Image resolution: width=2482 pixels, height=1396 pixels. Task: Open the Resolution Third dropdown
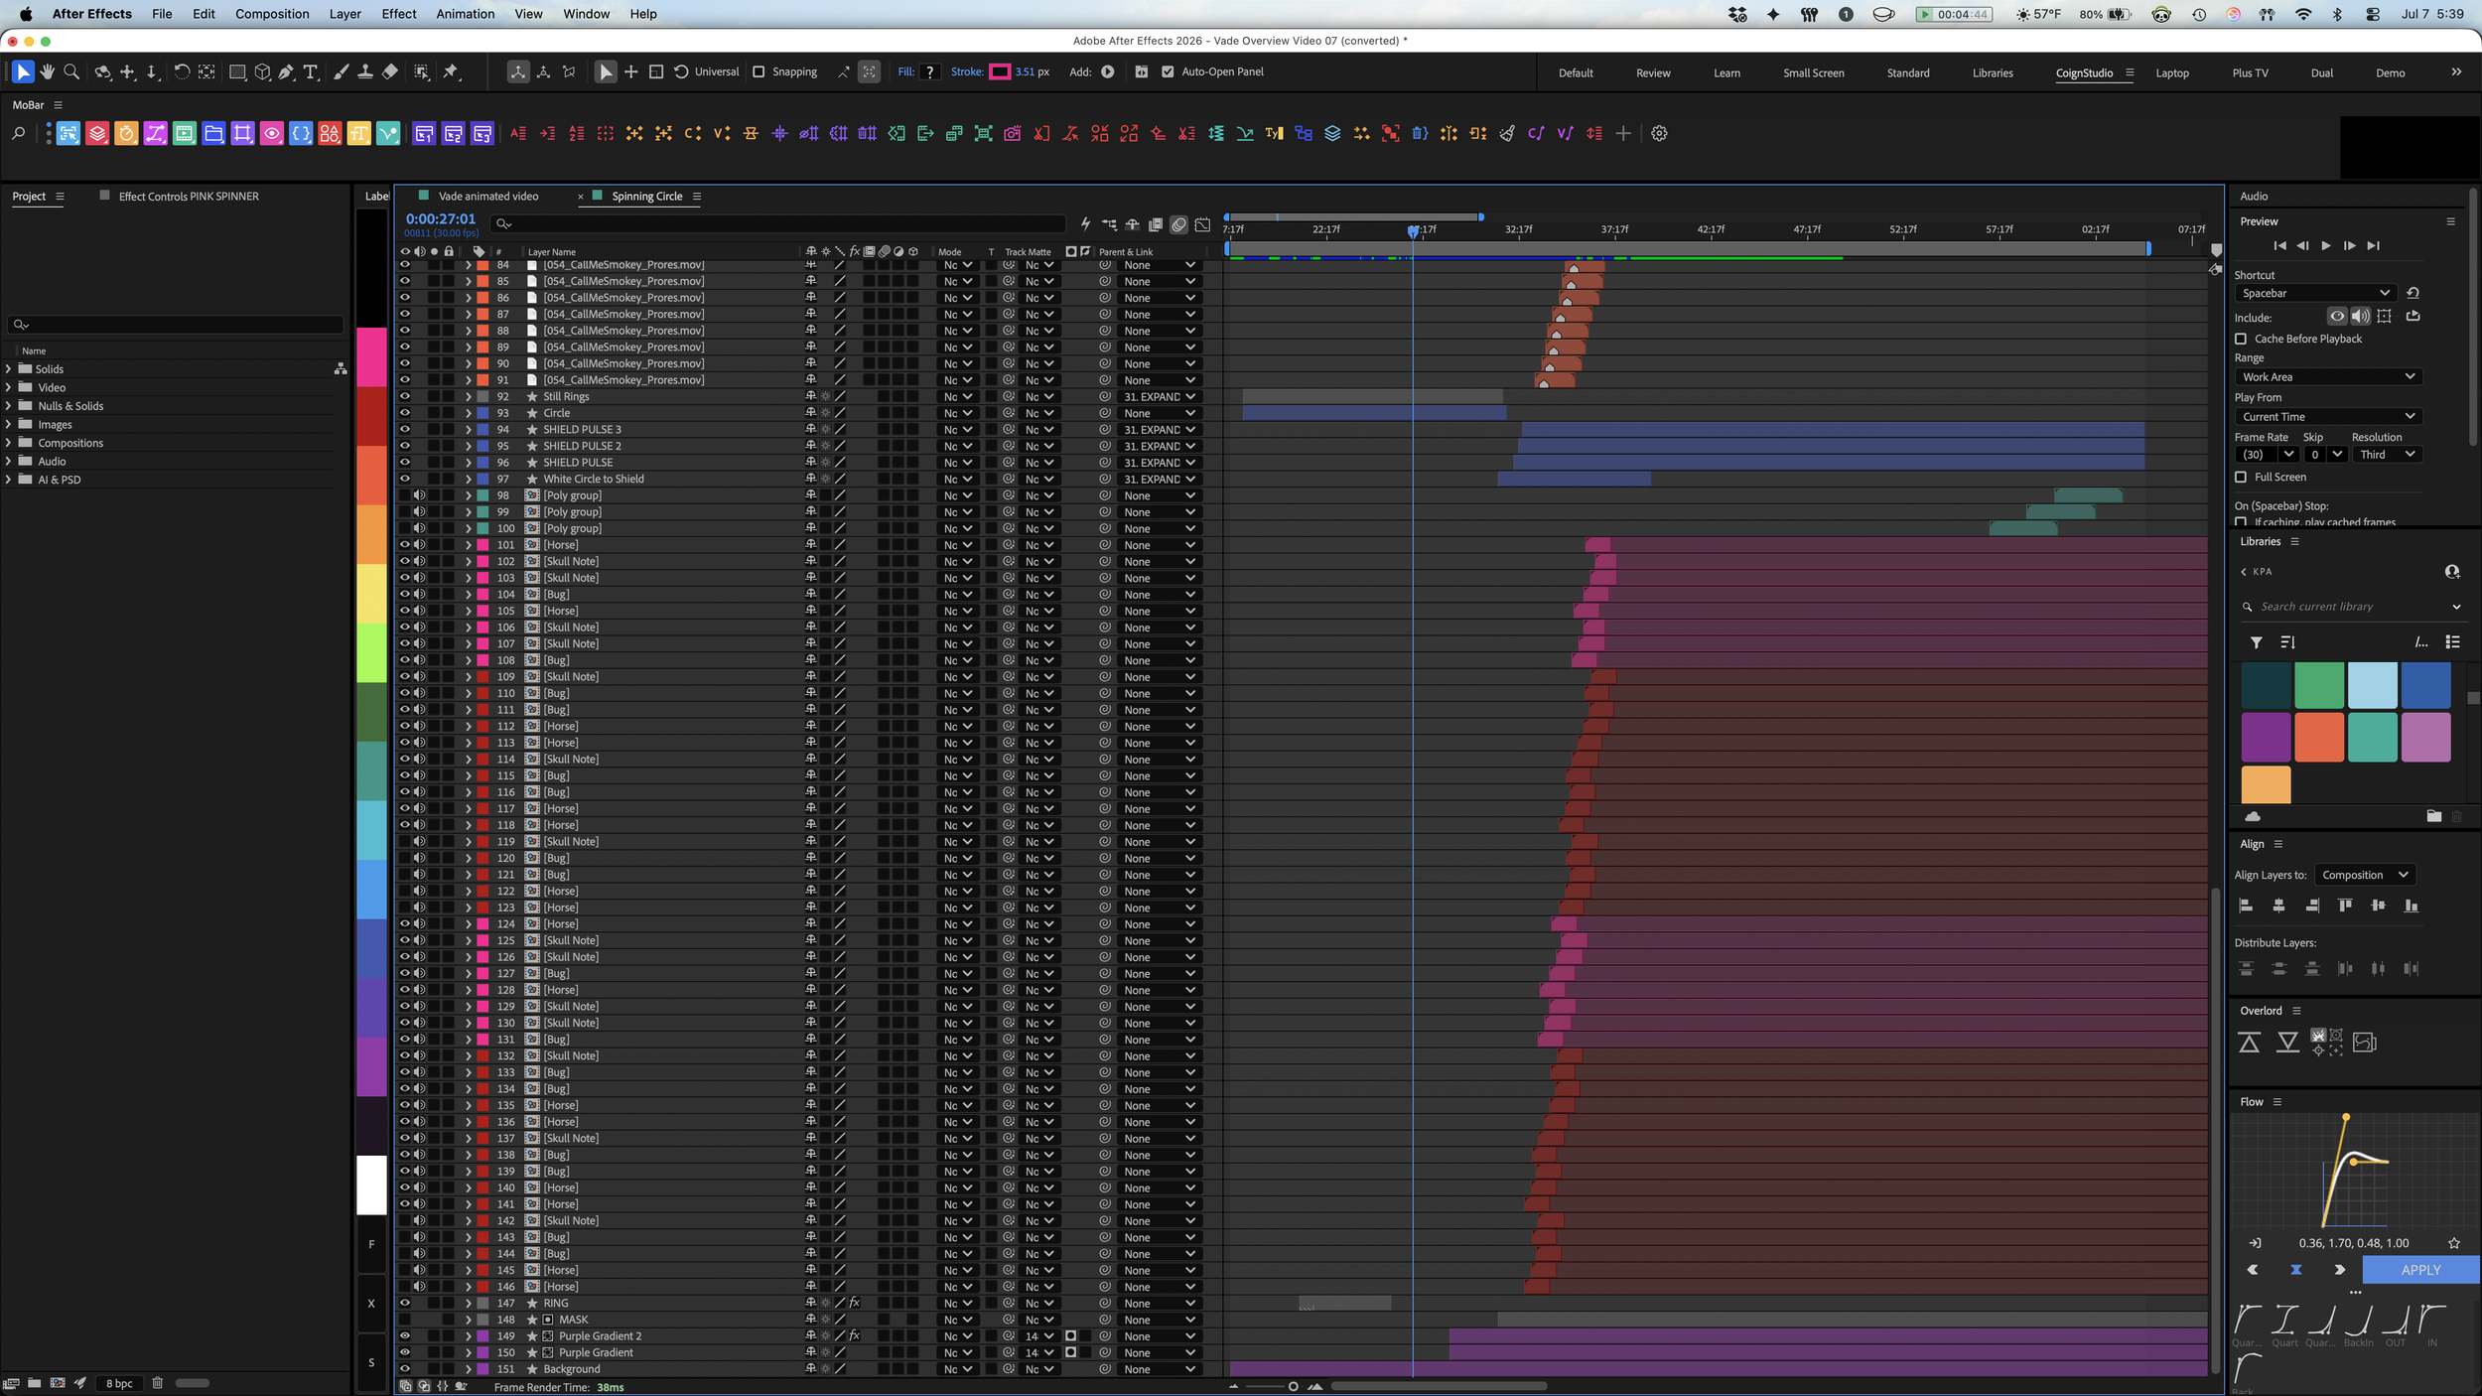(2388, 455)
